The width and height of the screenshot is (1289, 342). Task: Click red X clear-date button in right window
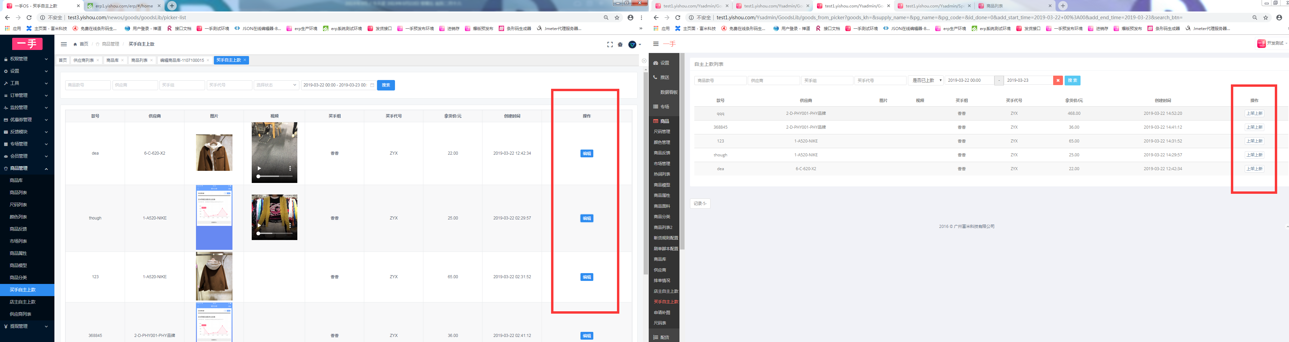click(1058, 80)
